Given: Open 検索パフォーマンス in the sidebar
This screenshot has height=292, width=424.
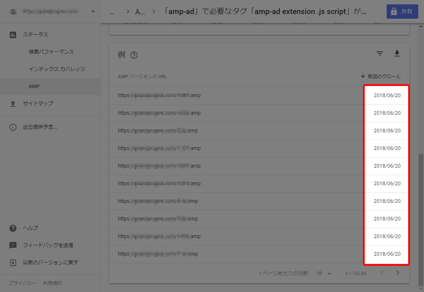Looking at the screenshot, I should click(51, 52).
